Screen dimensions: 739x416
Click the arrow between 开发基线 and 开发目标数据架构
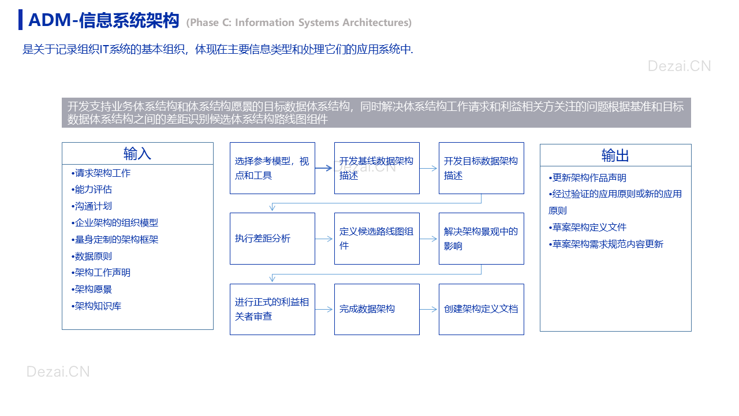429,168
